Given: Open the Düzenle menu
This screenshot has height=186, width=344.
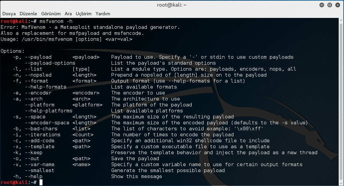Looking at the screenshot, I should pos(28,14).
